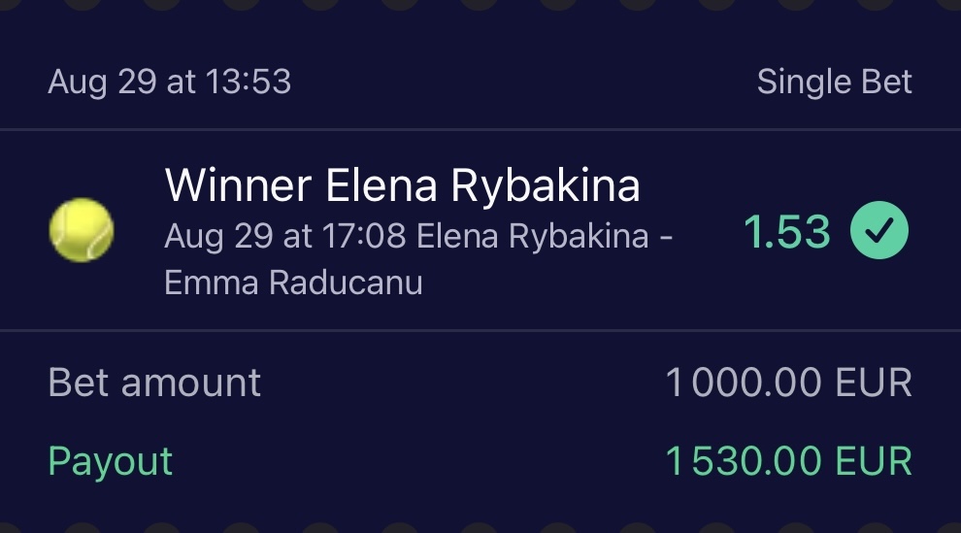
Task: Click the yellow tennis ball icon
Action: [x=82, y=231]
